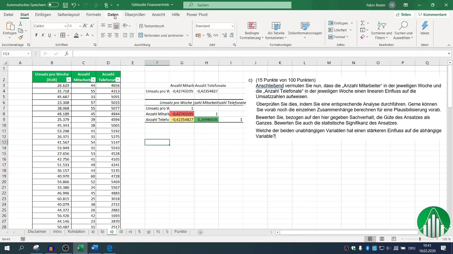Open the Formeln ribbon tab

click(93, 15)
